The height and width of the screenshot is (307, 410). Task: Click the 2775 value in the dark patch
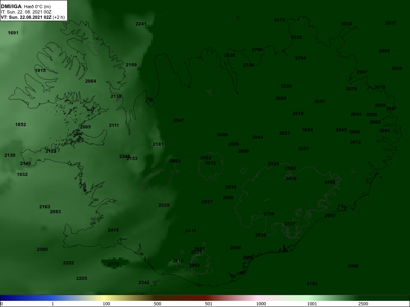coord(114,264)
